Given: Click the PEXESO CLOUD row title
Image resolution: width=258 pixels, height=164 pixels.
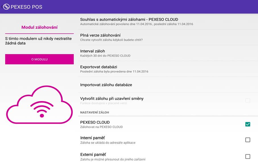Looking at the screenshot, I should pyautogui.click(x=95, y=122).
